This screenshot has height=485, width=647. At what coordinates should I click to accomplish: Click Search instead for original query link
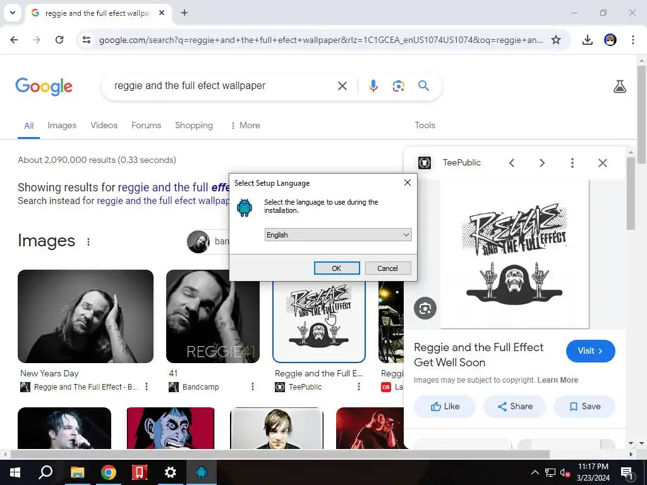click(163, 201)
